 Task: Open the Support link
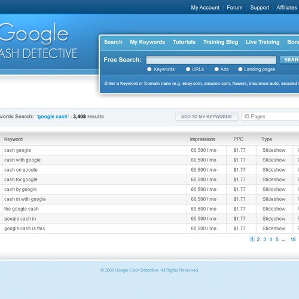[260, 8]
